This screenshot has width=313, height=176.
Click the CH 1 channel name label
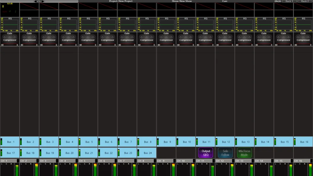8,161
